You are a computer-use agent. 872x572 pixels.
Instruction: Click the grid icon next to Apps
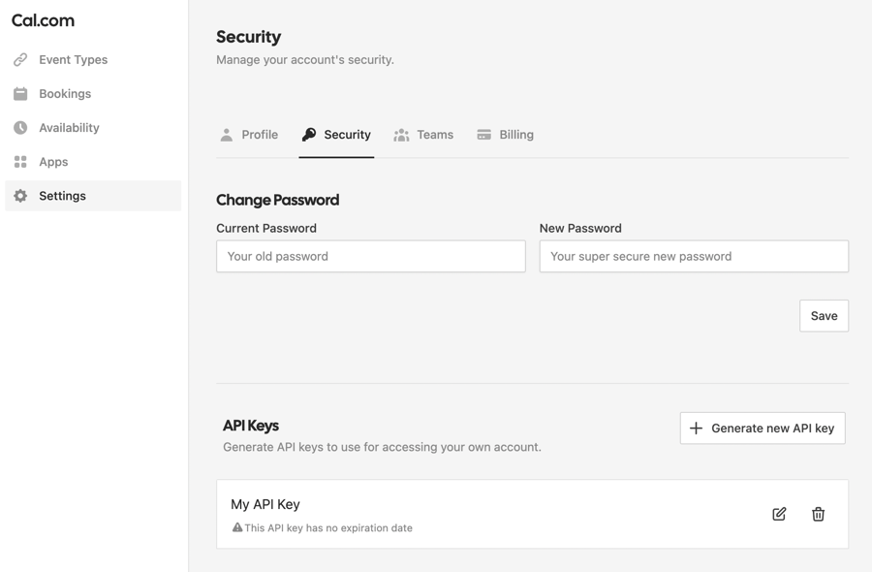point(19,161)
